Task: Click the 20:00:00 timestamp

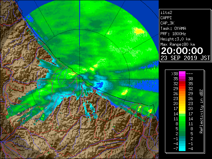Action: [x=182, y=51]
